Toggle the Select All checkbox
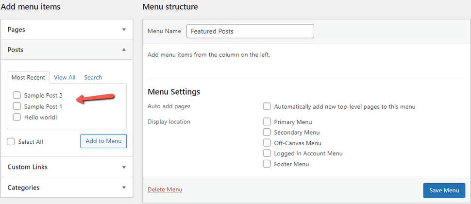The image size is (471, 204). [11, 142]
